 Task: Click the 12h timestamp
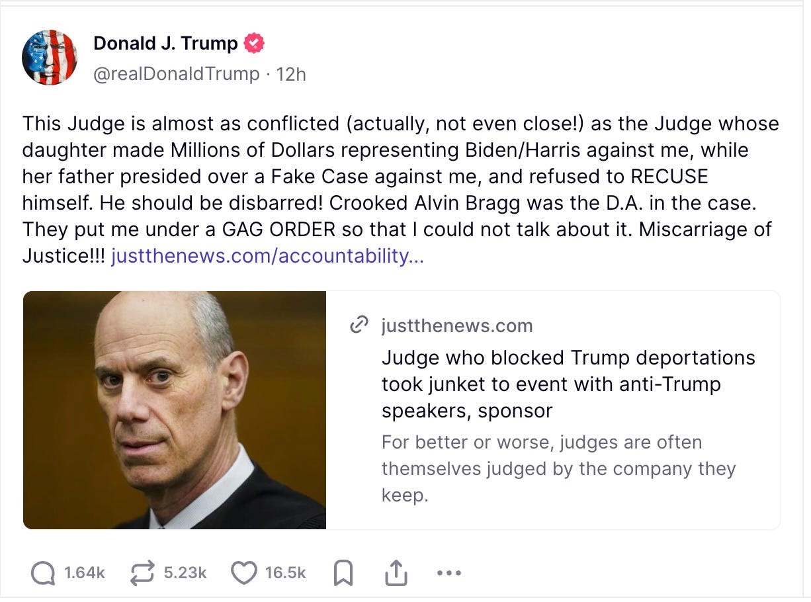click(x=292, y=74)
